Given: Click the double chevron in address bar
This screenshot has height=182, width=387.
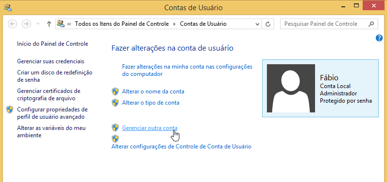Looking at the screenshot, I should [69, 24].
